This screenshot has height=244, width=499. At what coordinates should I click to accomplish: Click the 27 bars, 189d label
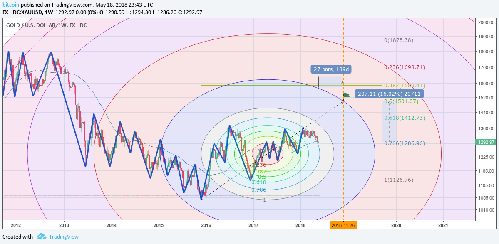(331, 70)
